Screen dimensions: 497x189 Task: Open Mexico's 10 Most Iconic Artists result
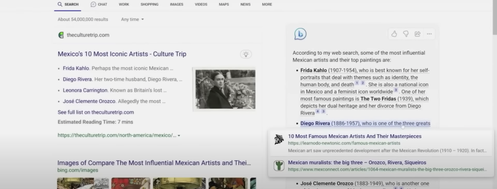[122, 54]
